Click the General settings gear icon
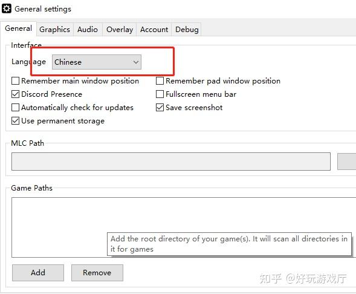This screenshot has height=294, width=356. (x=7, y=8)
